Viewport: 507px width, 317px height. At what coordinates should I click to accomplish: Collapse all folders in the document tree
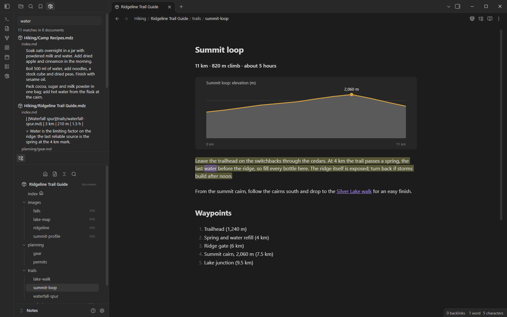click(x=64, y=174)
